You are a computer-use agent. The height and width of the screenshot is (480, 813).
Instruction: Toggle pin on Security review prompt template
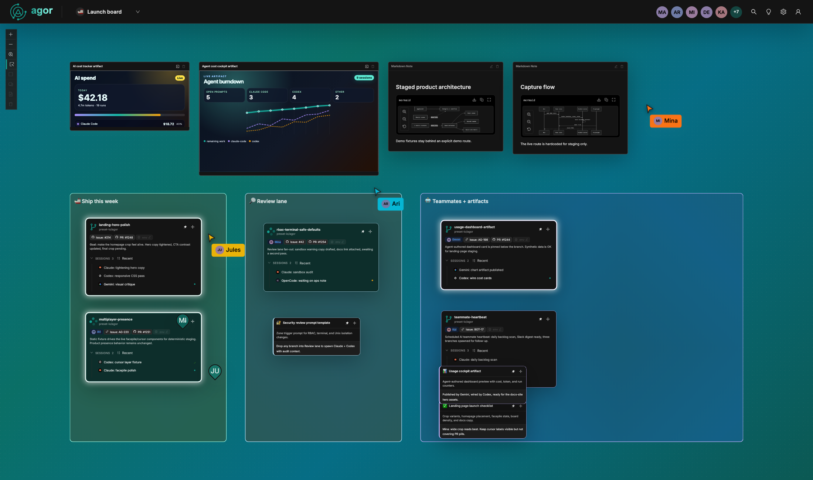tap(347, 323)
